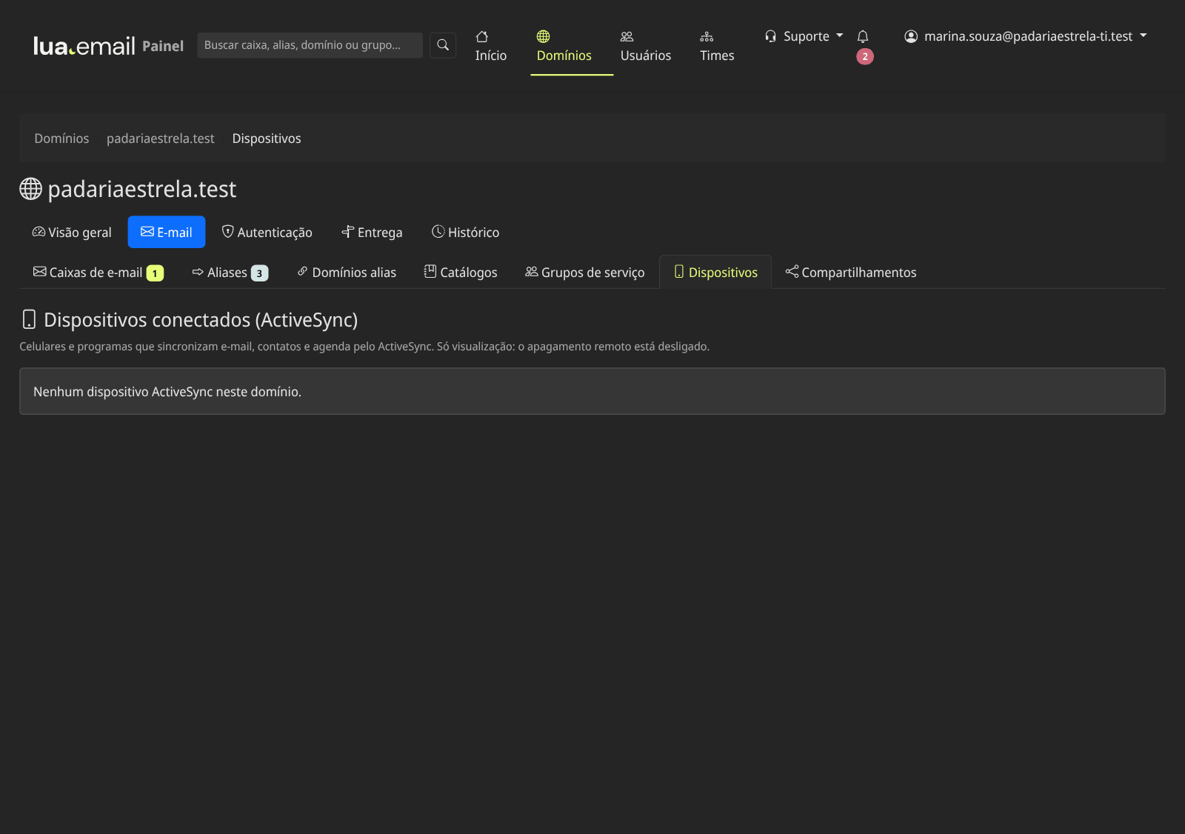
Task: Click the Domínios breadcrumb link
Action: (61, 139)
